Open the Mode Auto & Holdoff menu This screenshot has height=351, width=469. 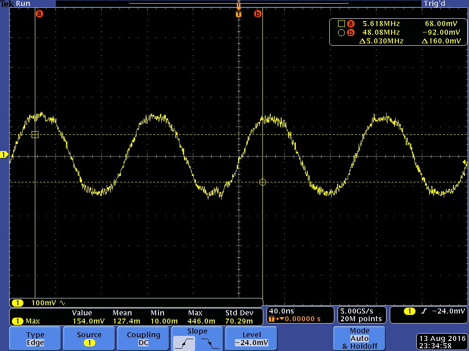coord(359,339)
